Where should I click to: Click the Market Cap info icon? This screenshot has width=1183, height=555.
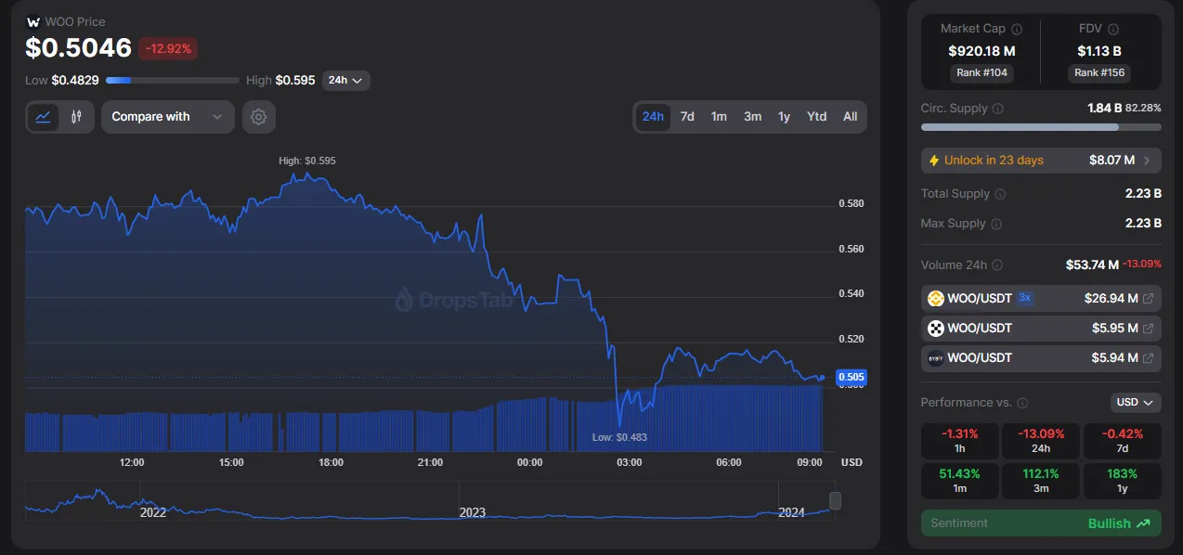point(1017,30)
